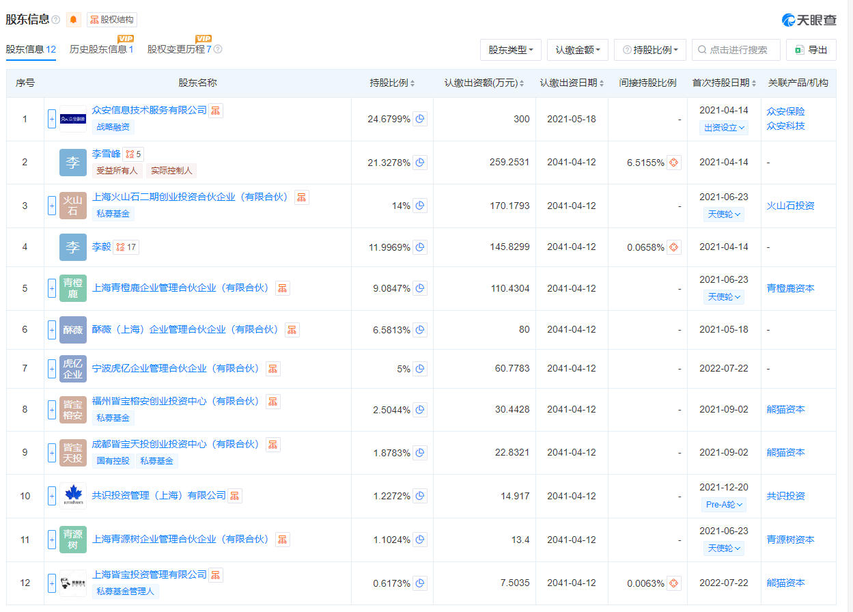Expand row for 宁波虎亿企业管理合伙企业
The height and width of the screenshot is (612, 853).
tap(52, 369)
